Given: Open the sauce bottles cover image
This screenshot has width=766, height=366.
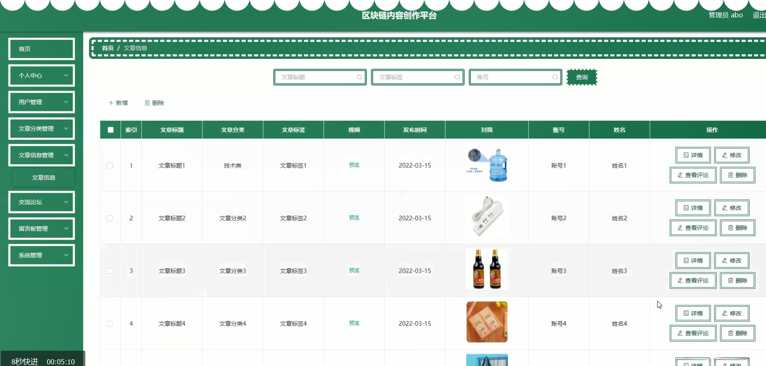Looking at the screenshot, I should click(487, 269).
